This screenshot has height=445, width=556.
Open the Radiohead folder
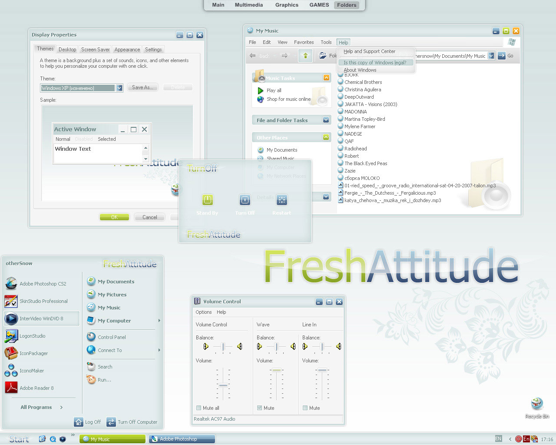coord(352,149)
